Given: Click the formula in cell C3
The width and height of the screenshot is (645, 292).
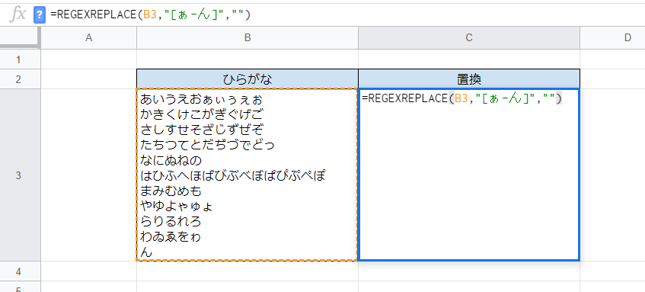Looking at the screenshot, I should point(461,99).
